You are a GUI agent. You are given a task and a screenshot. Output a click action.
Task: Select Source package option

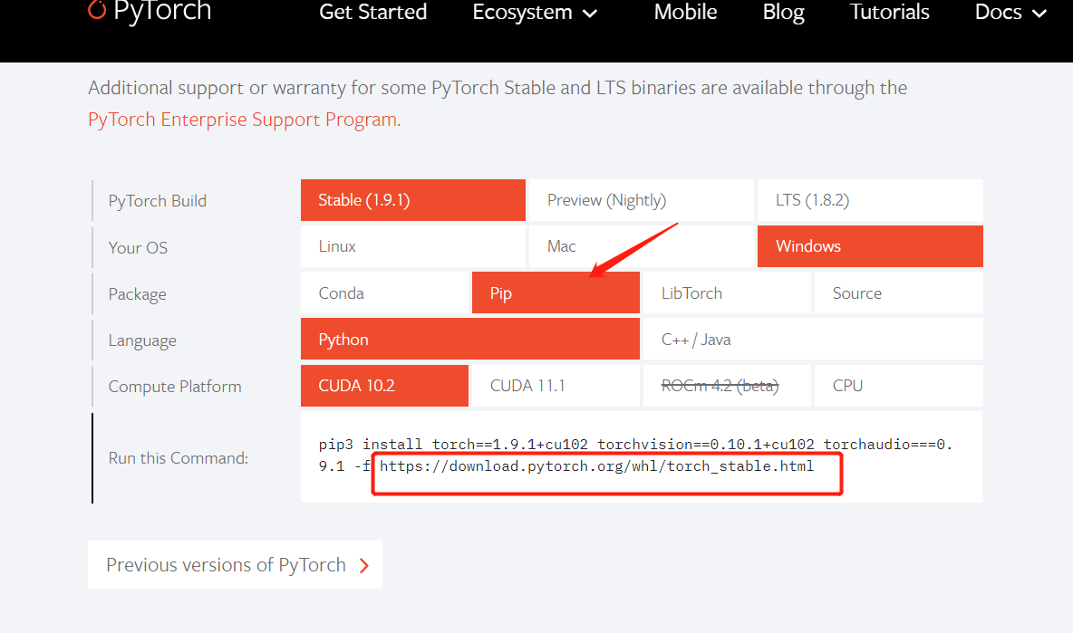tap(898, 293)
